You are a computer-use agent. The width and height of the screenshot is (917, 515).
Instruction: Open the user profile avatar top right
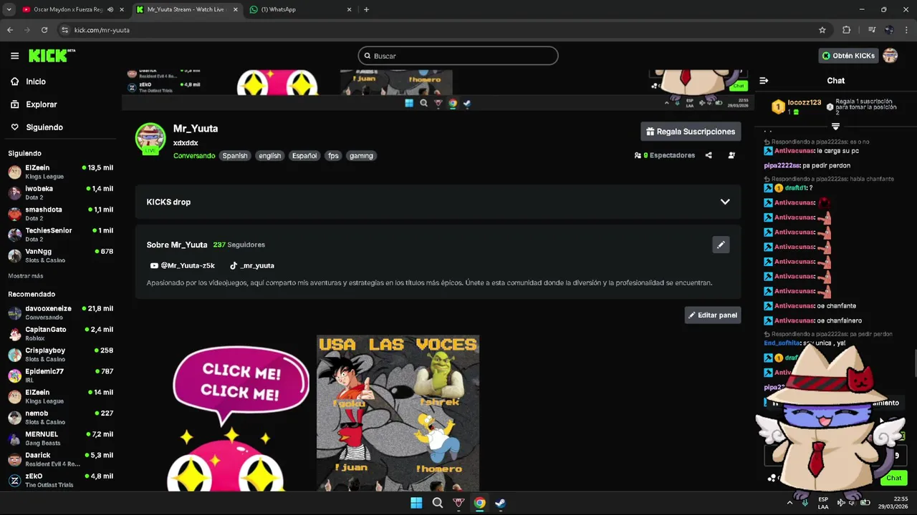(x=890, y=56)
